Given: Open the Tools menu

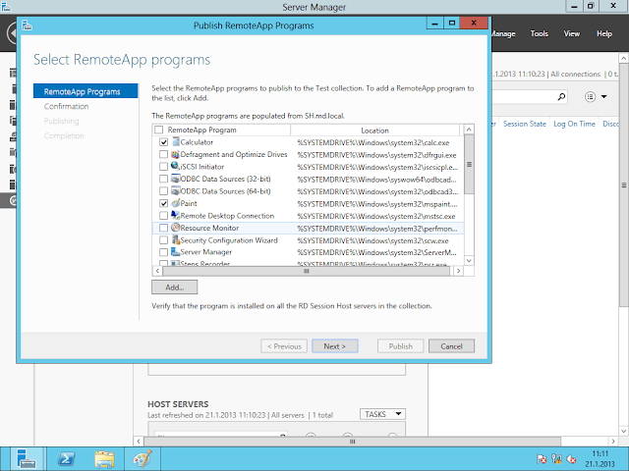Looking at the screenshot, I should click(540, 33).
